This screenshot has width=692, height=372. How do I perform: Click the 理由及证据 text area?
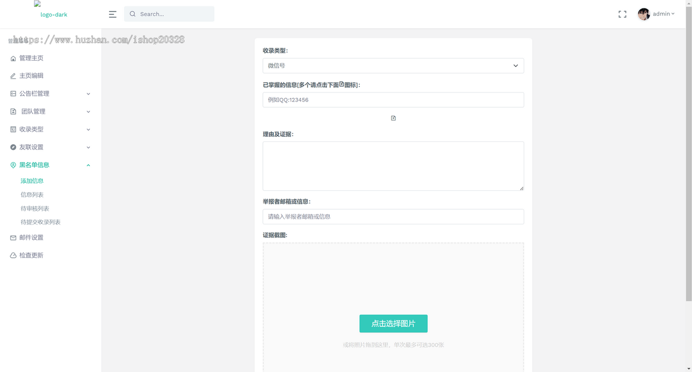(393, 166)
